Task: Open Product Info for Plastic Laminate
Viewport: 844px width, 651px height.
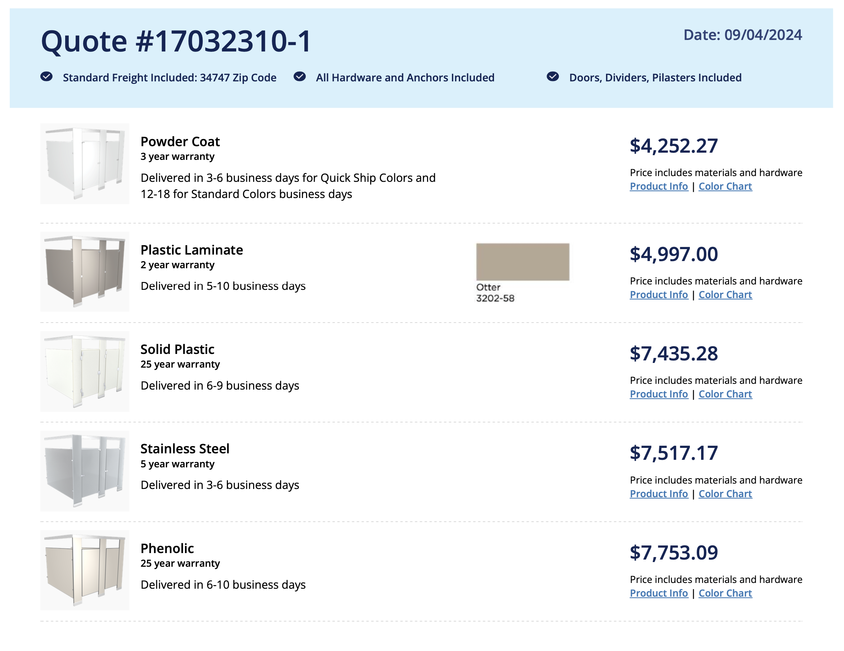Action: pyautogui.click(x=659, y=295)
